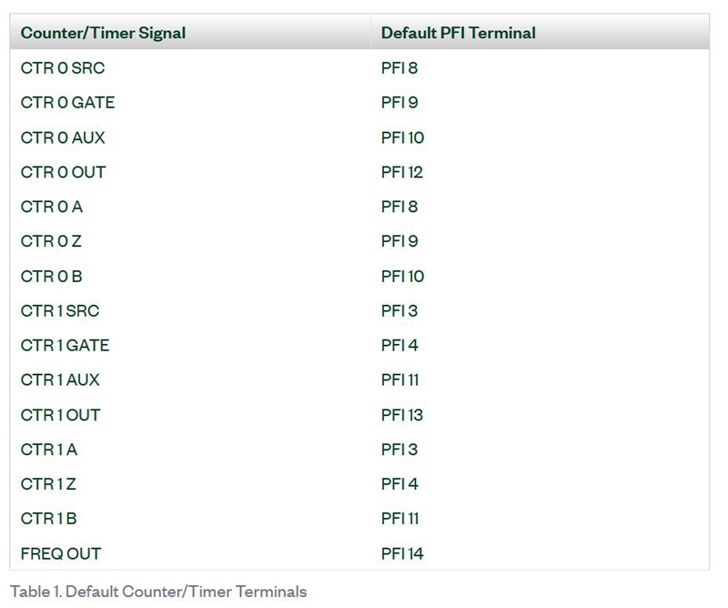
Task: Select the CTR 0 GATE cell
Action: (67, 102)
